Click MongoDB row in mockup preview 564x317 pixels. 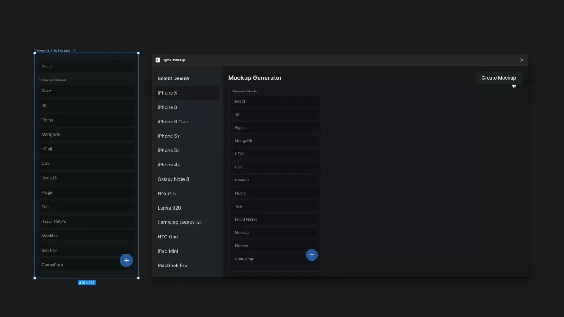tap(276, 141)
